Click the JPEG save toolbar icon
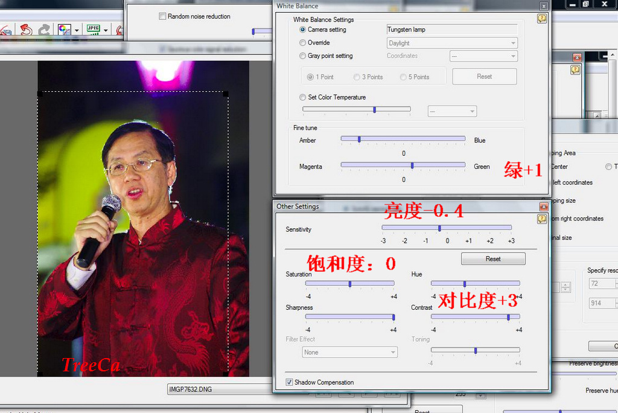The width and height of the screenshot is (618, 413). [93, 30]
